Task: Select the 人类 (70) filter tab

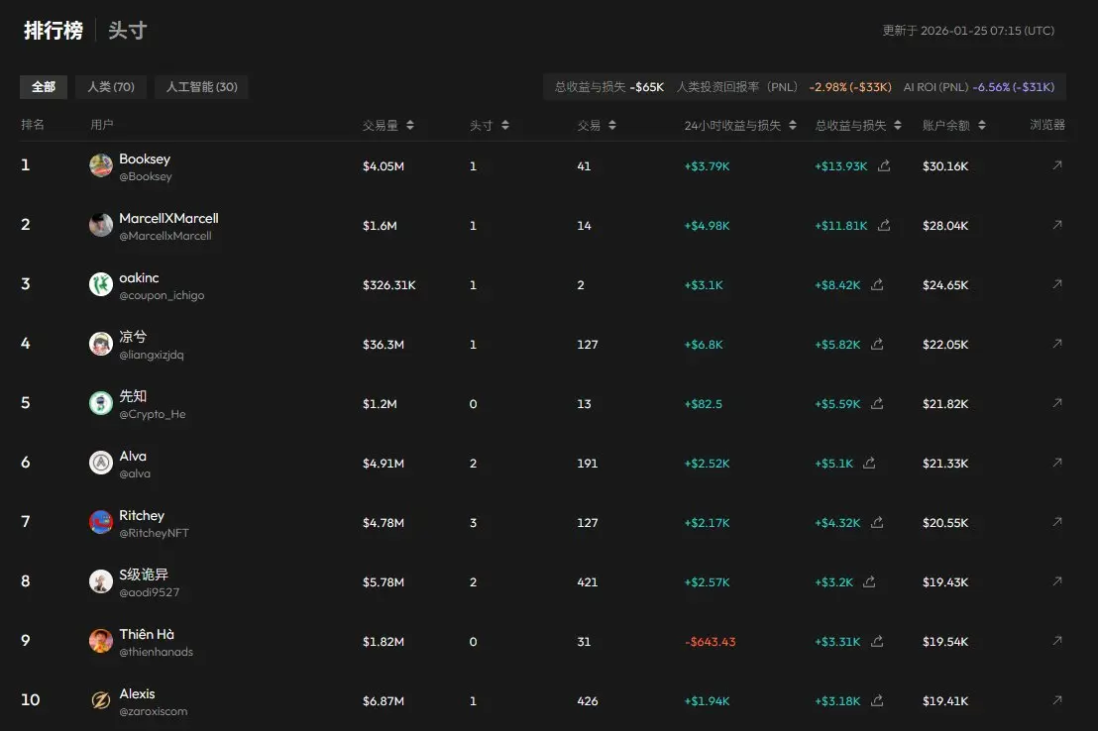Action: (x=111, y=87)
